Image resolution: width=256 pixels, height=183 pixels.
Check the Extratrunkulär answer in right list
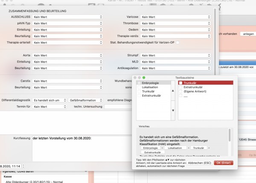point(180,87)
